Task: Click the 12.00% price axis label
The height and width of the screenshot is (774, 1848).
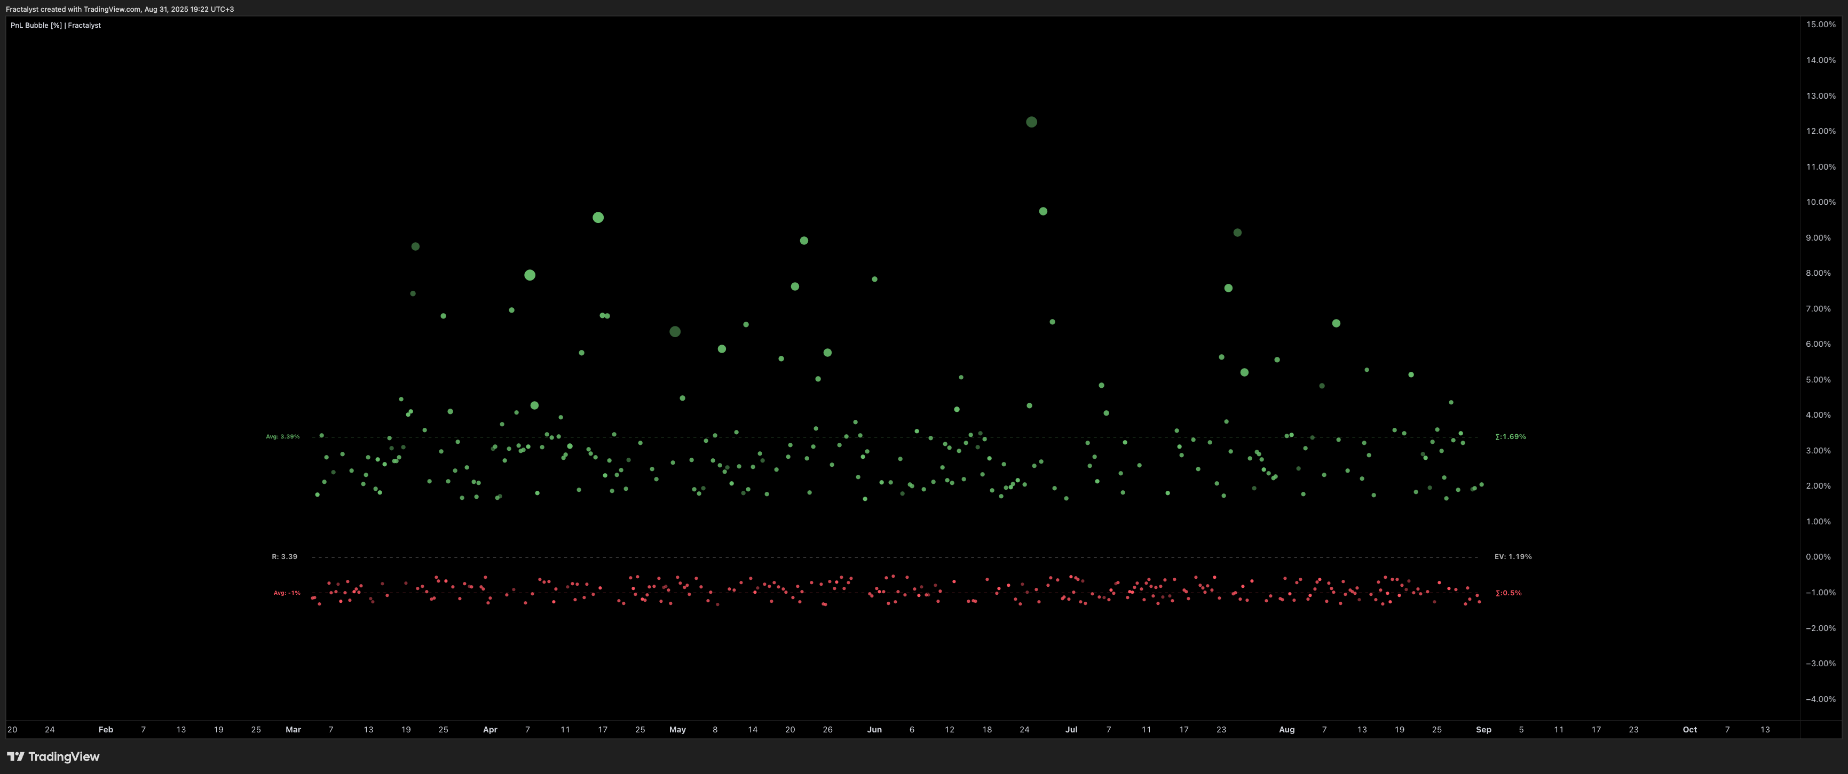Action: point(1821,131)
